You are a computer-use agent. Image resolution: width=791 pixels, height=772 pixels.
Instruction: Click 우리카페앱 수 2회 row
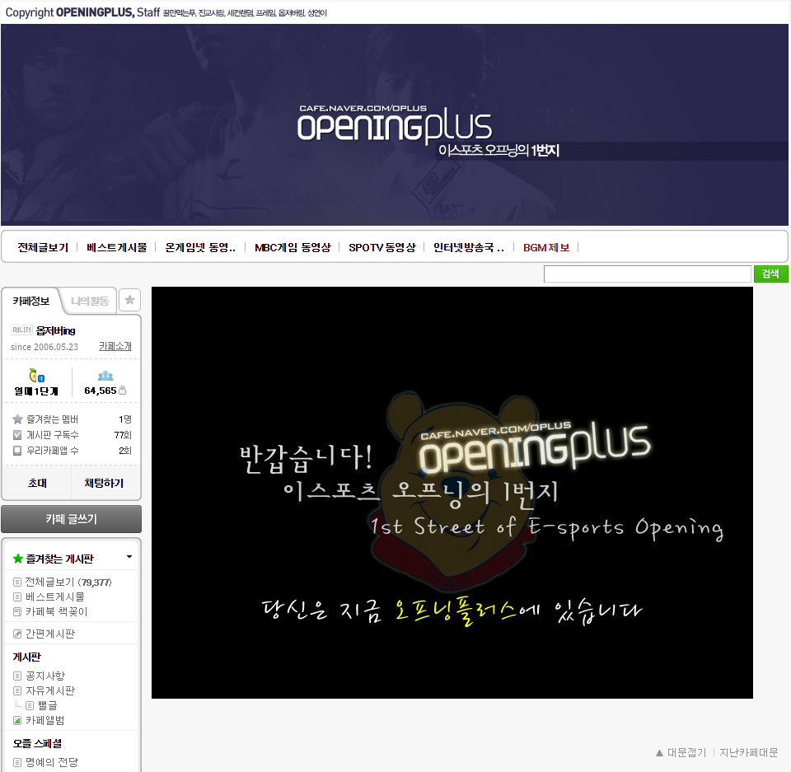(72, 451)
